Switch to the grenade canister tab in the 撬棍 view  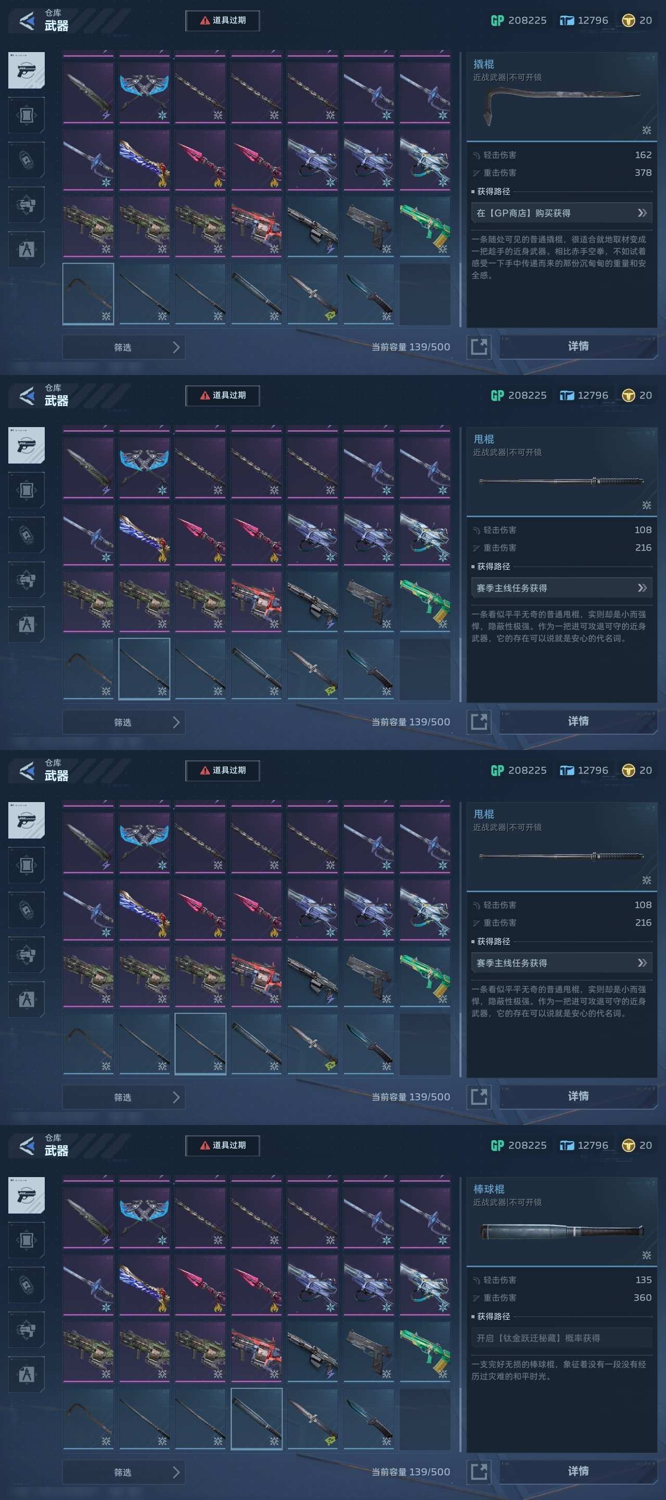(26, 160)
